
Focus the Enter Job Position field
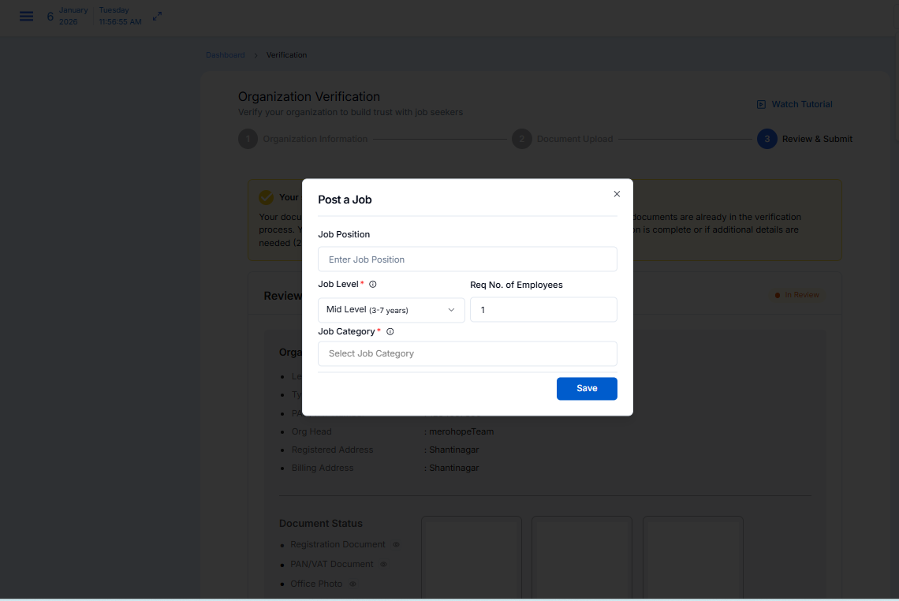[x=467, y=259]
